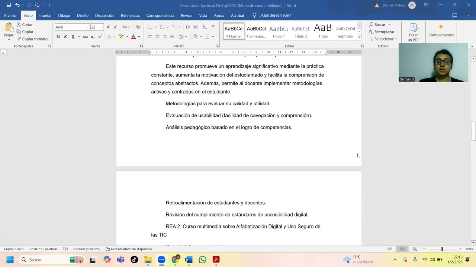This screenshot has width=476, height=267.
Task: Undo the last action
Action: [17, 5]
